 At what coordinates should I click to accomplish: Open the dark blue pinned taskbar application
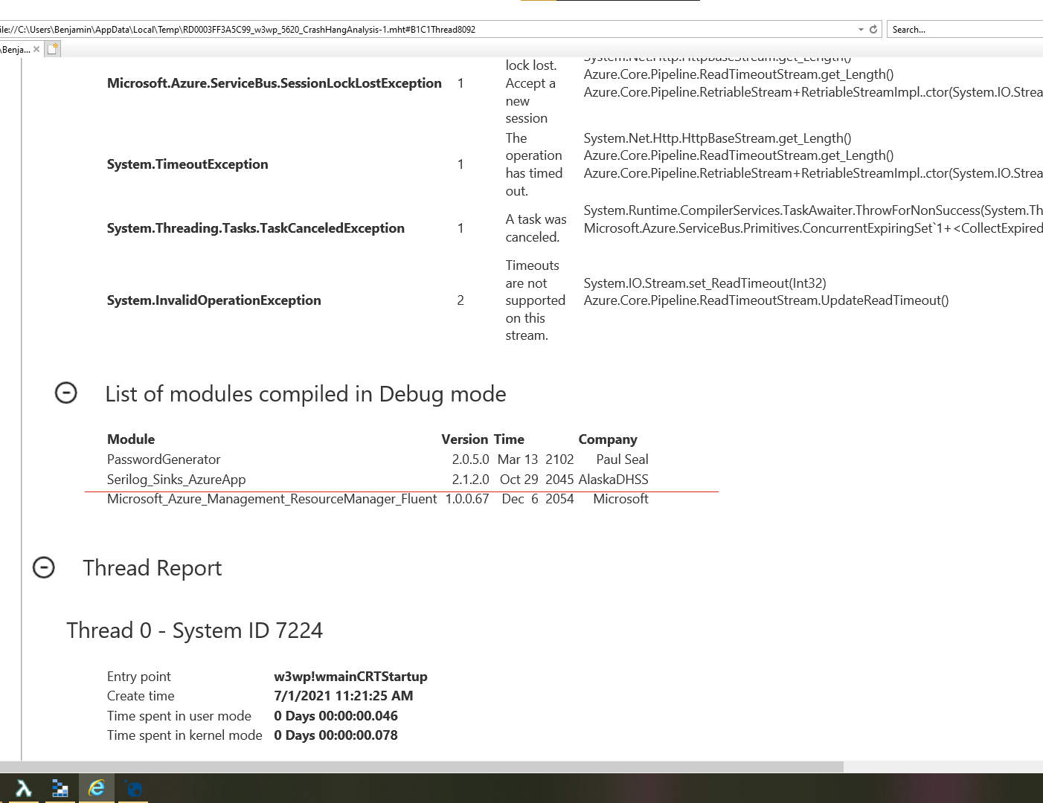click(x=133, y=787)
